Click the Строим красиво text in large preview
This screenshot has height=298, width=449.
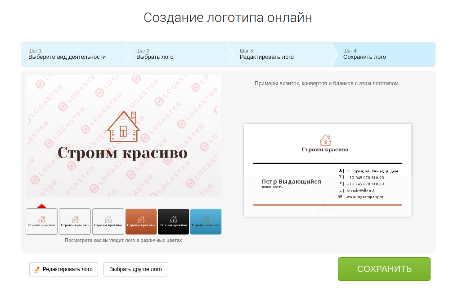tap(122, 153)
